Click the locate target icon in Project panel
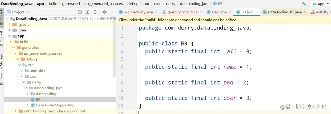Image resolution: width=331 pixels, height=114 pixels. pyautogui.click(x=80, y=12)
